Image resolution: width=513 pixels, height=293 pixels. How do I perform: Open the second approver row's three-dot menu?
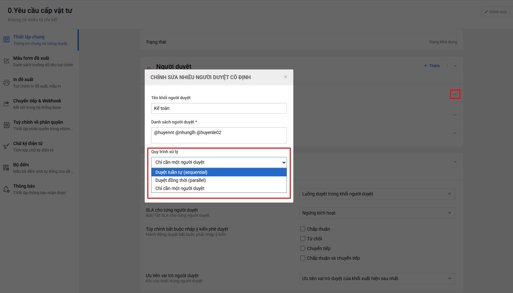(455, 115)
